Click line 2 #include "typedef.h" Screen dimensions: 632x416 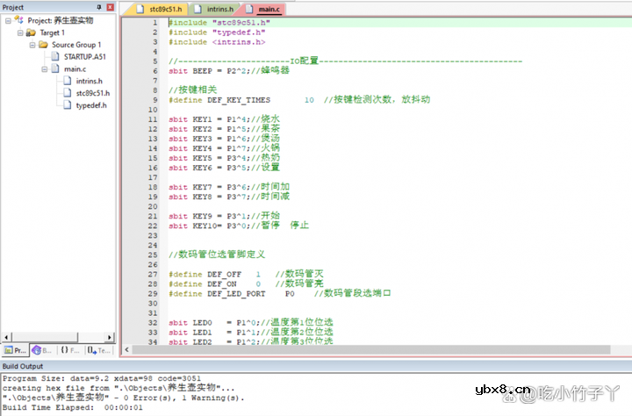coord(217,32)
